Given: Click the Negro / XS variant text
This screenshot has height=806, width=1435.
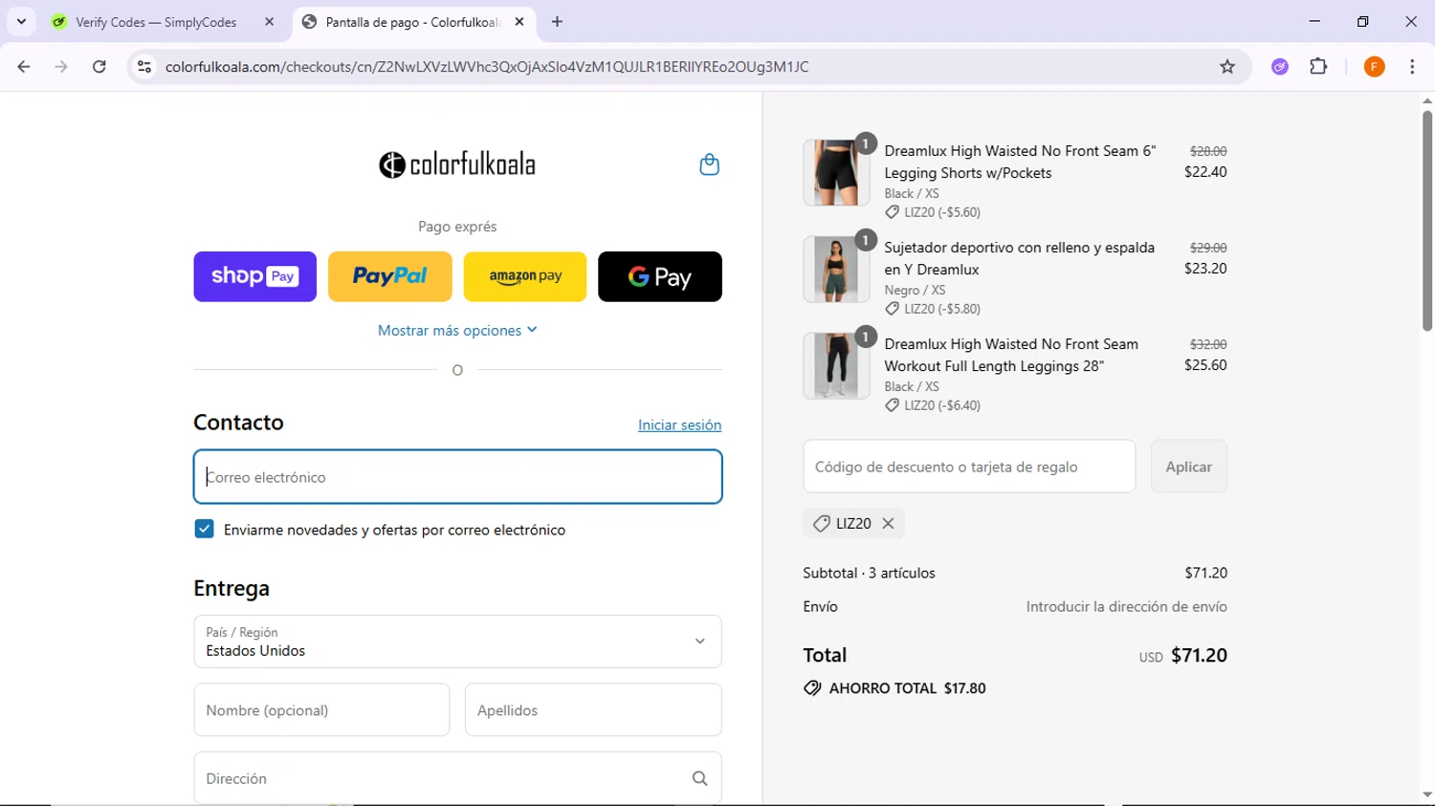Looking at the screenshot, I should 915,290.
